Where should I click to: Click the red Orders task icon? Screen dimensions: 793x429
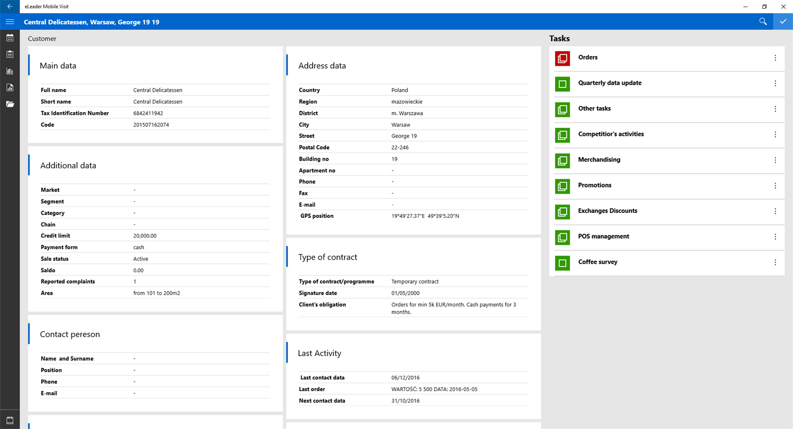click(562, 58)
